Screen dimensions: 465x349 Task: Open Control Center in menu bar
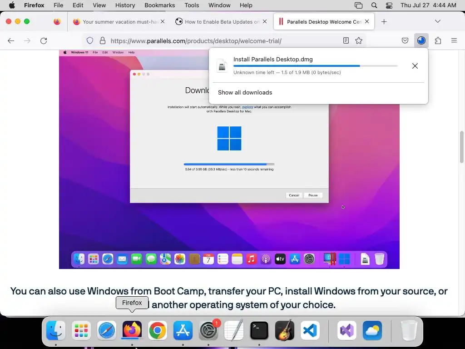point(389,5)
